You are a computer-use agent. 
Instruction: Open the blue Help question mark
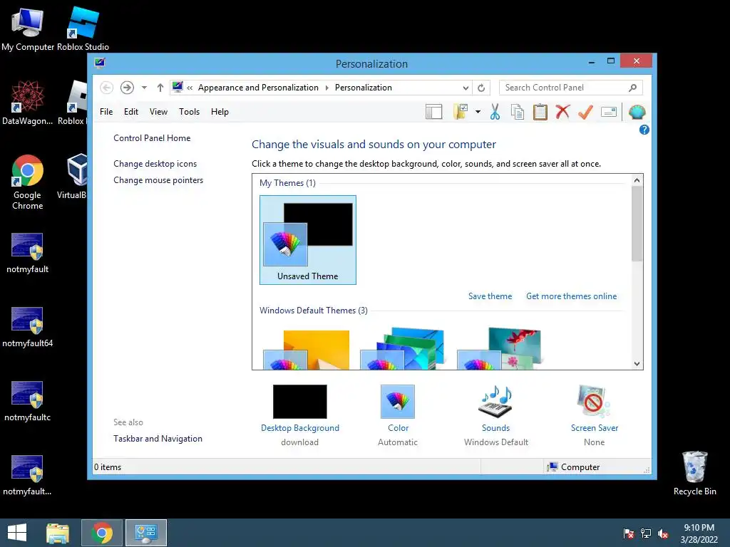(644, 130)
